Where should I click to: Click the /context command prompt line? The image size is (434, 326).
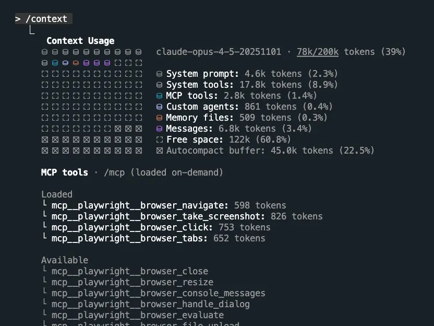pos(44,19)
